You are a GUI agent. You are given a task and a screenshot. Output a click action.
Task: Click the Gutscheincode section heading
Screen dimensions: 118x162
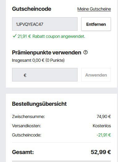(x=32, y=9)
